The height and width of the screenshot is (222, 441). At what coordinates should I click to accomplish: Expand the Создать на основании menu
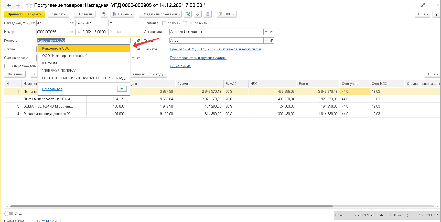point(160,14)
